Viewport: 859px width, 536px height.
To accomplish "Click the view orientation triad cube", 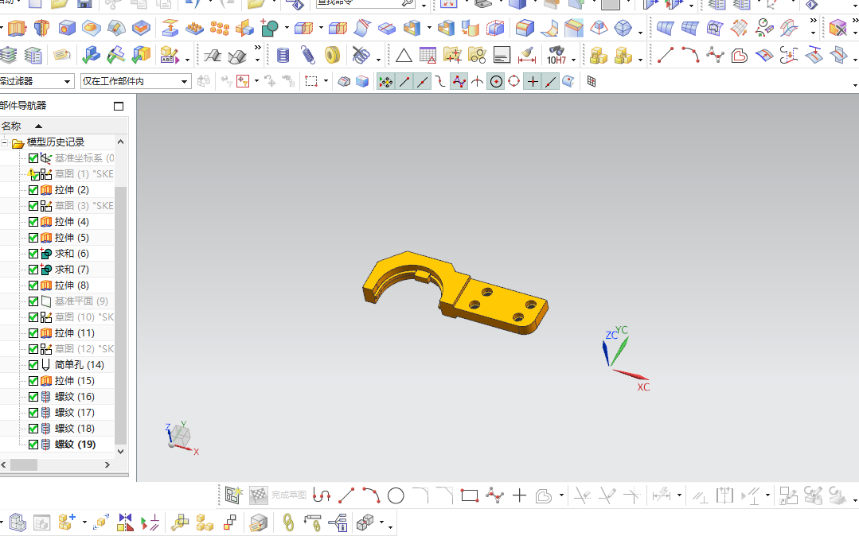I will coord(180,437).
